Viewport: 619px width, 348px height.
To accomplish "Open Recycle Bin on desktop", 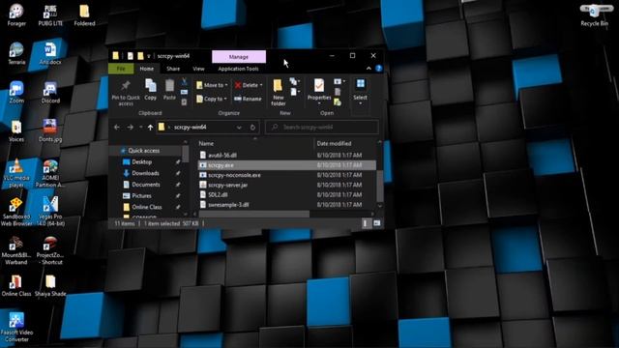I will coord(594,15).
